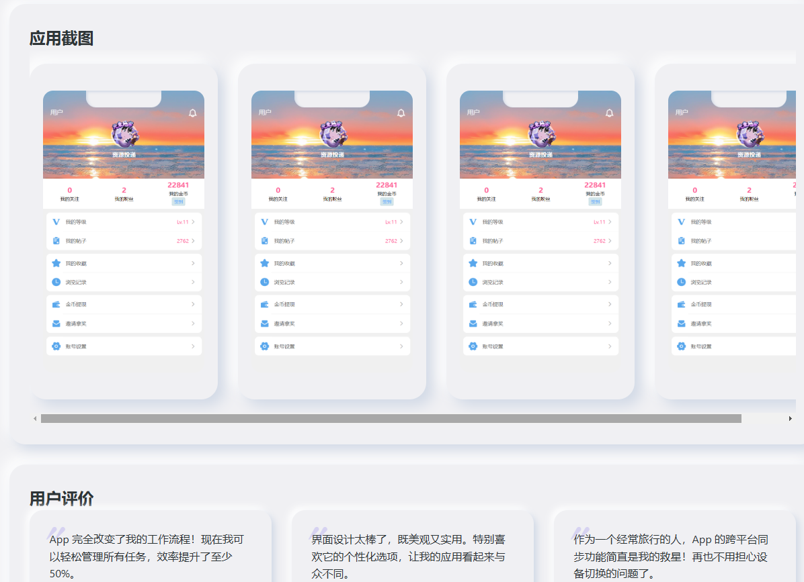
Task: Click the 账号设置 gear icon in the first screenshot
Action: (x=56, y=346)
